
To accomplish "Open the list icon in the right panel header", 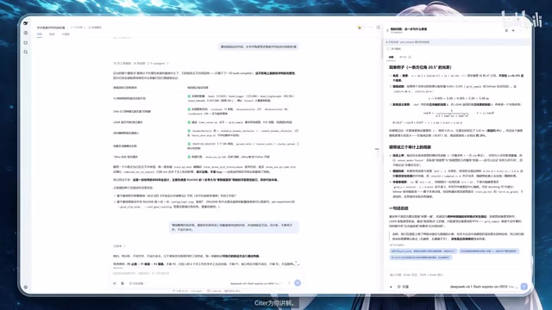I will 506,31.
